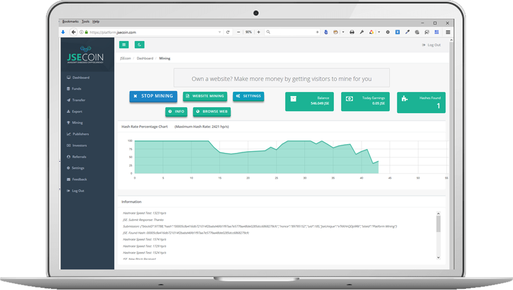
Task: Open Feedback in the sidebar
Action: pos(77,180)
